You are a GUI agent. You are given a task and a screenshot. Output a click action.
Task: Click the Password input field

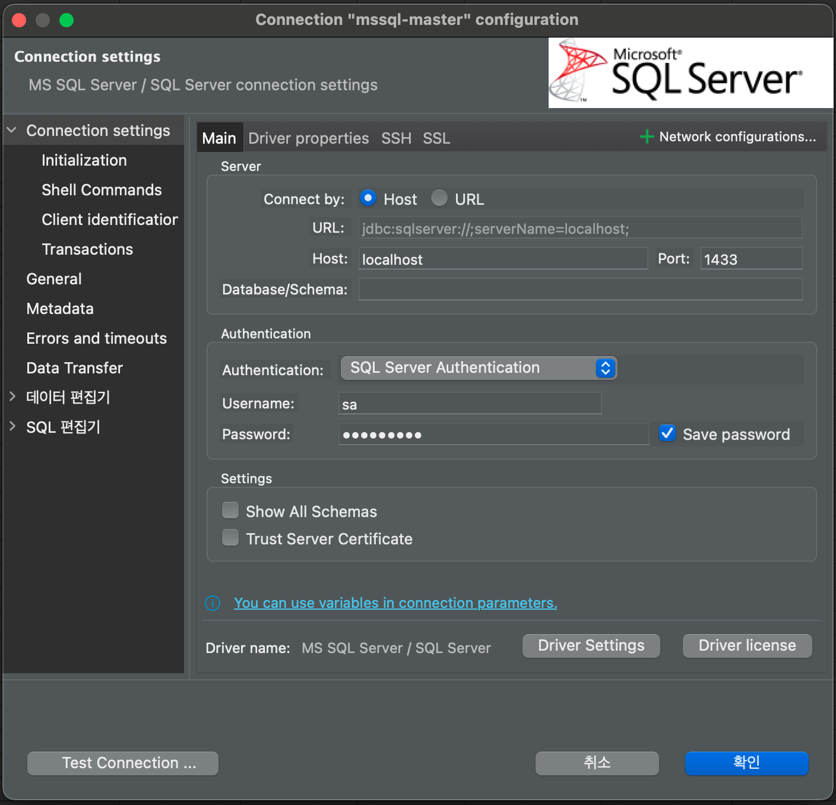(493, 434)
